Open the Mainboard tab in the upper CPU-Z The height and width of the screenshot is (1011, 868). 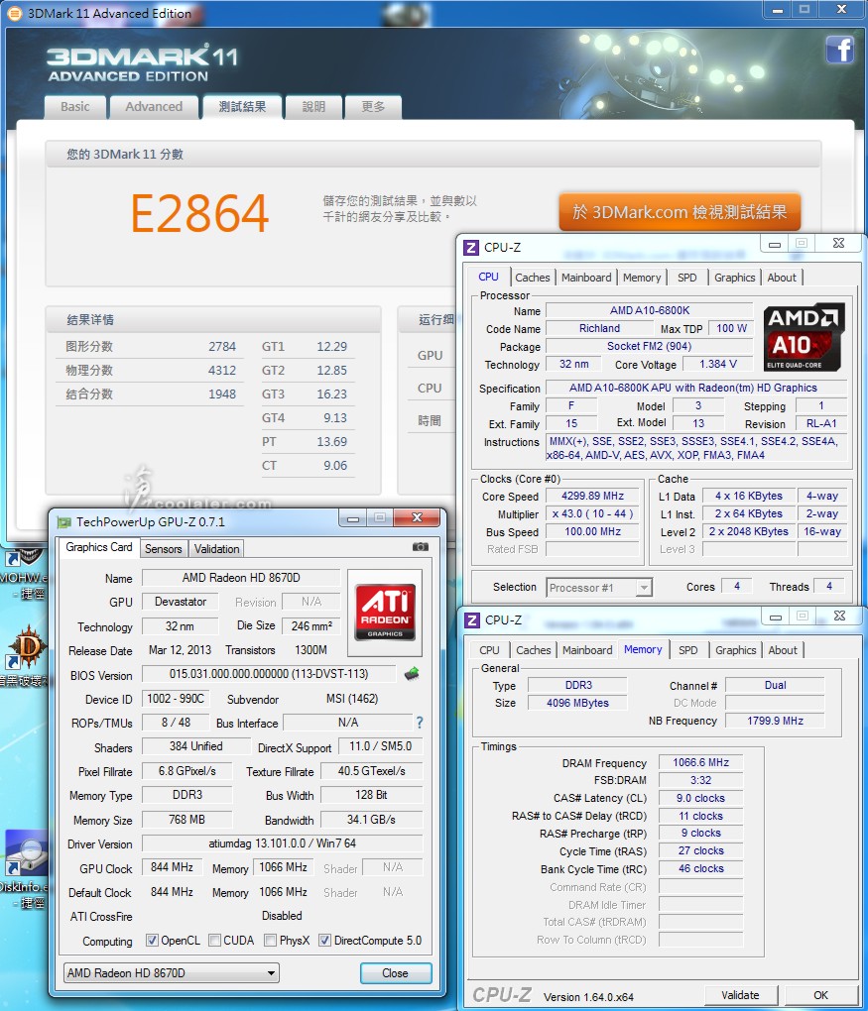tap(586, 278)
